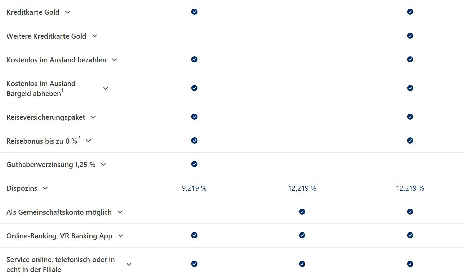Click the Dispozins row label text

point(22,188)
